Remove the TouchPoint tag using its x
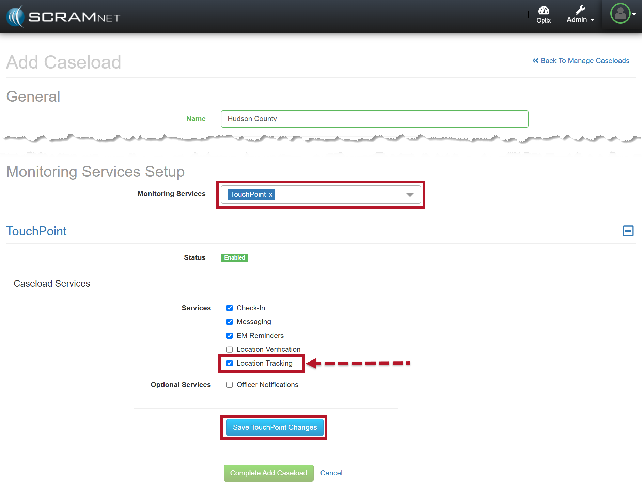This screenshot has height=486, width=642. coord(271,195)
